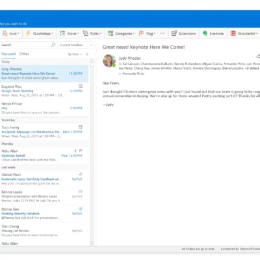260x260 pixels.
Task: Flag the message with Flag icon
Action: [x=141, y=33]
